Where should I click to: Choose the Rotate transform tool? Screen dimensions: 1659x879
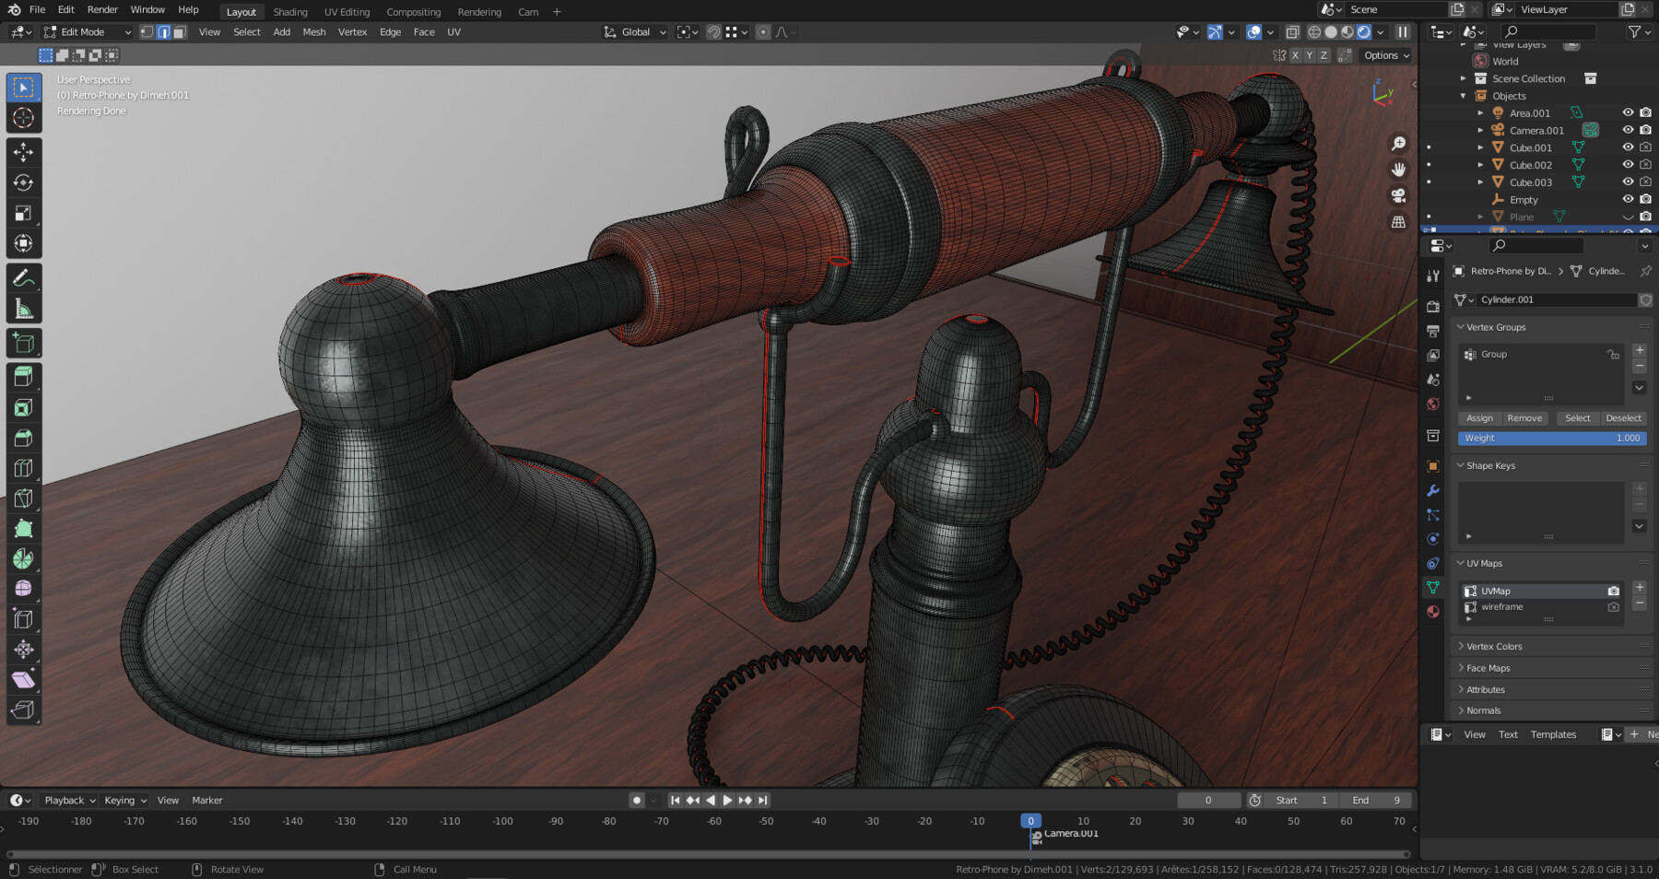[x=23, y=182]
